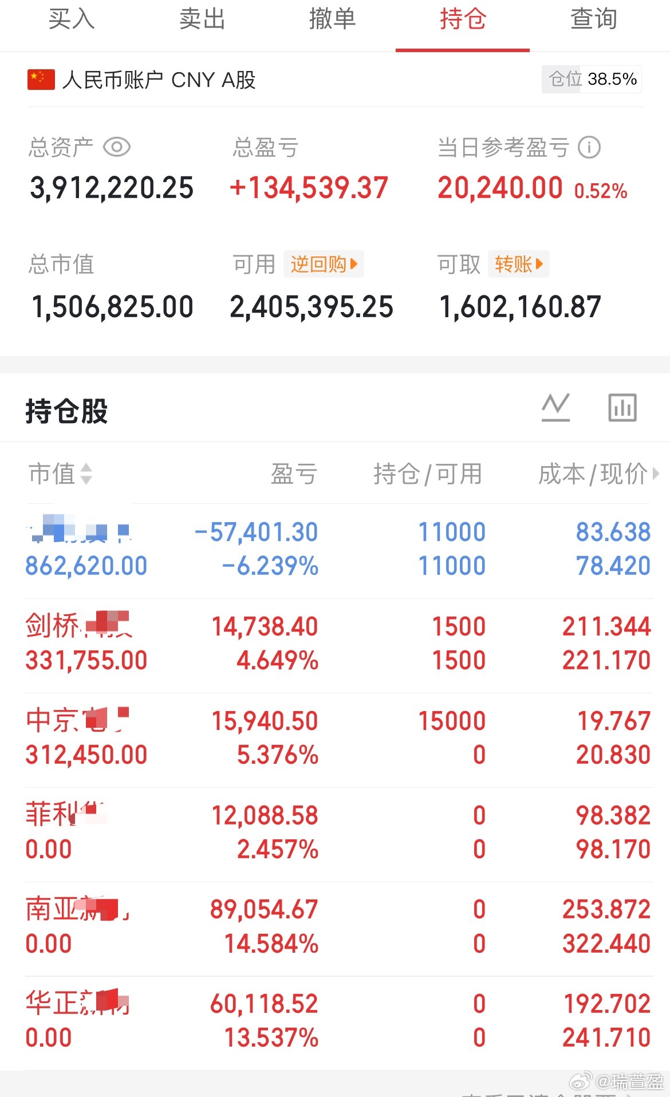670x1097 pixels.
Task: Sort holdings by 市值 arrows
Action: 86,473
